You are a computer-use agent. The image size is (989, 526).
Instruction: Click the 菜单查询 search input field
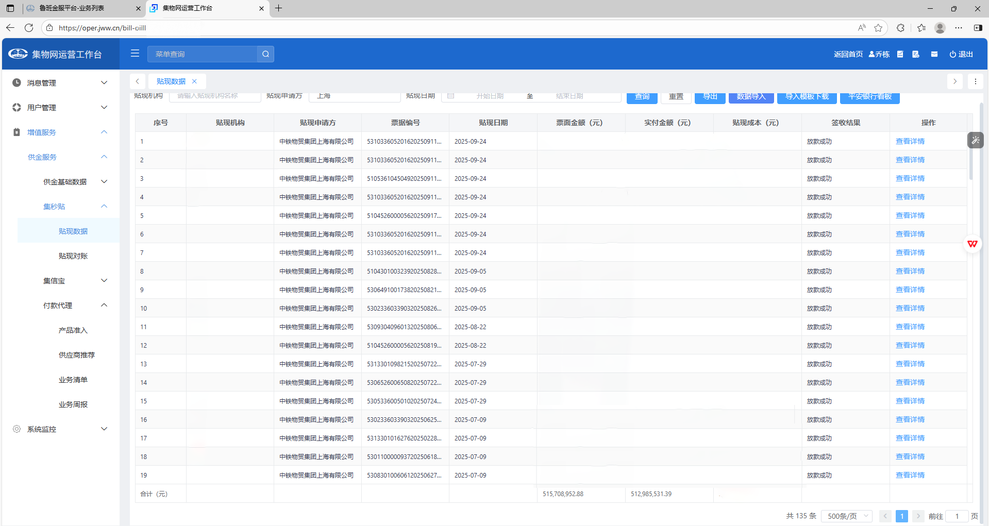click(x=203, y=54)
